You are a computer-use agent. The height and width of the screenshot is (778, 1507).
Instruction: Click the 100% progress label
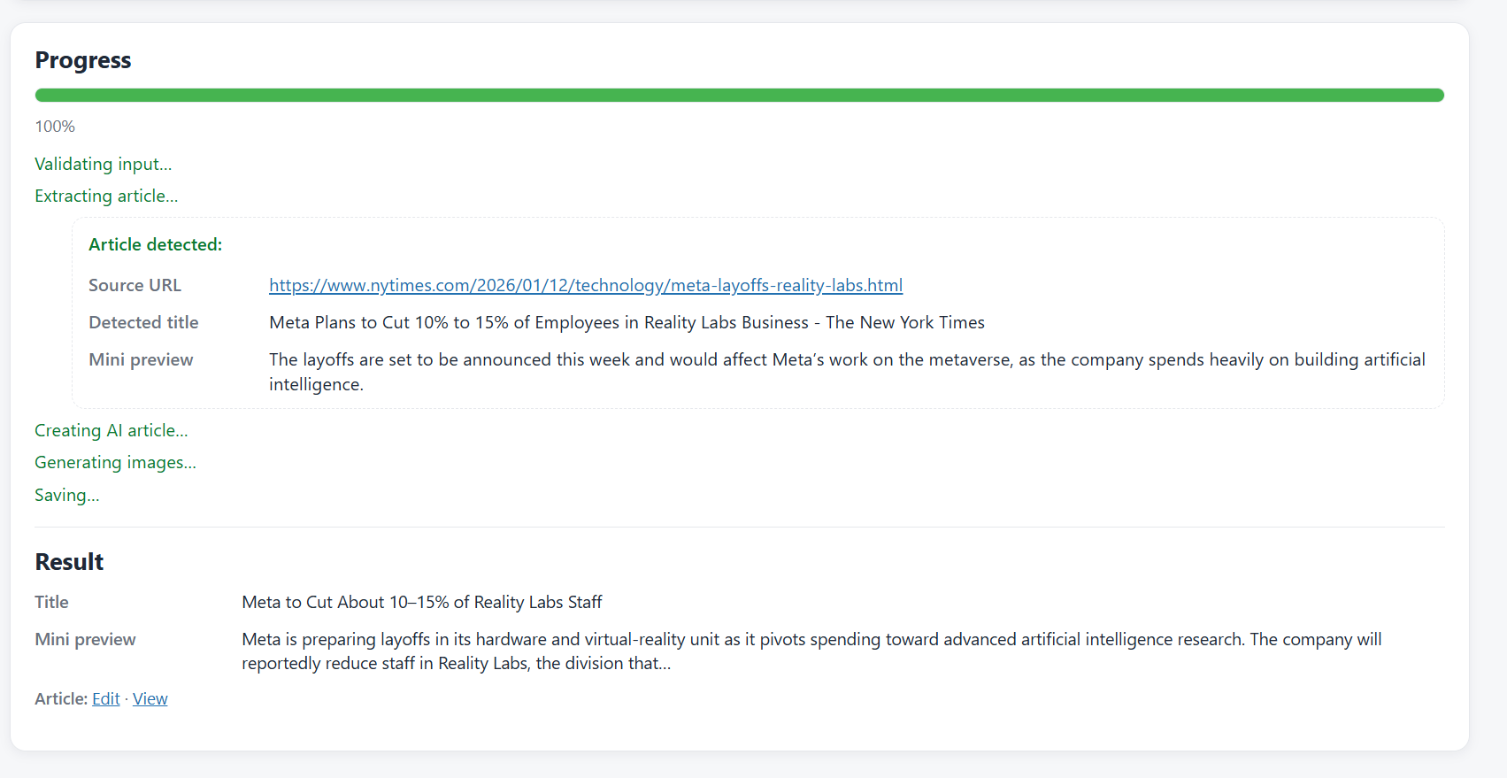[54, 127]
